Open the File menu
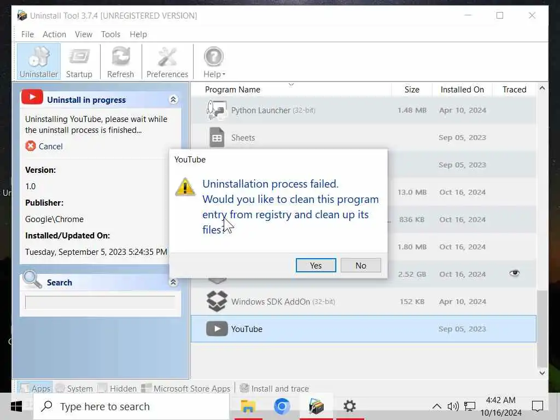This screenshot has height=420, width=560. point(27,34)
